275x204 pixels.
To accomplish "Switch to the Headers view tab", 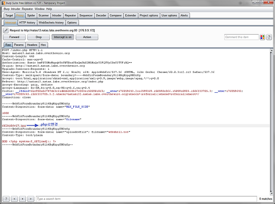I will coord(32,45).
